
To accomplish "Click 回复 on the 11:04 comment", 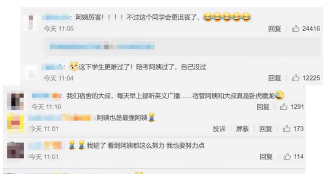I will point(275,78).
